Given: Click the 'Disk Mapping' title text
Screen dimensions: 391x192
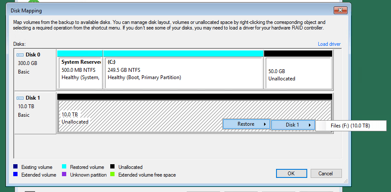Looking at the screenshot, I should 26,11.
